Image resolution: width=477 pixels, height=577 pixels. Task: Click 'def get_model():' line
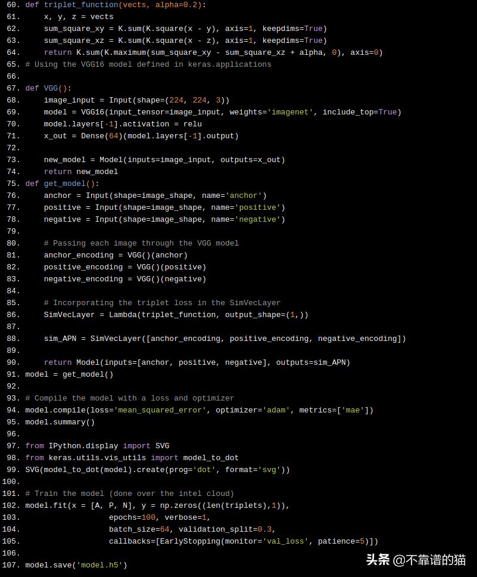[x=62, y=184]
